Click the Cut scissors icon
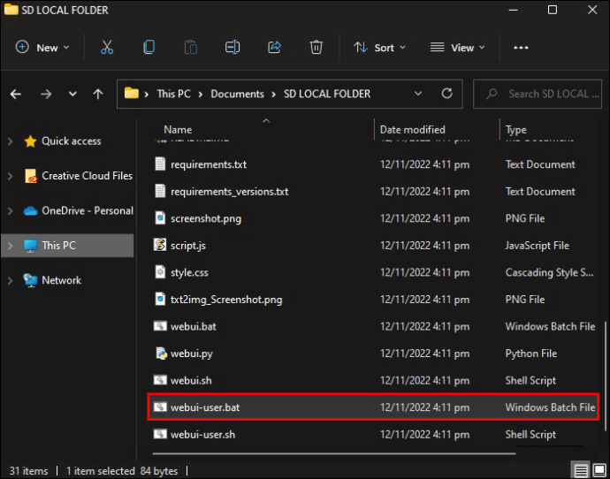 click(106, 48)
